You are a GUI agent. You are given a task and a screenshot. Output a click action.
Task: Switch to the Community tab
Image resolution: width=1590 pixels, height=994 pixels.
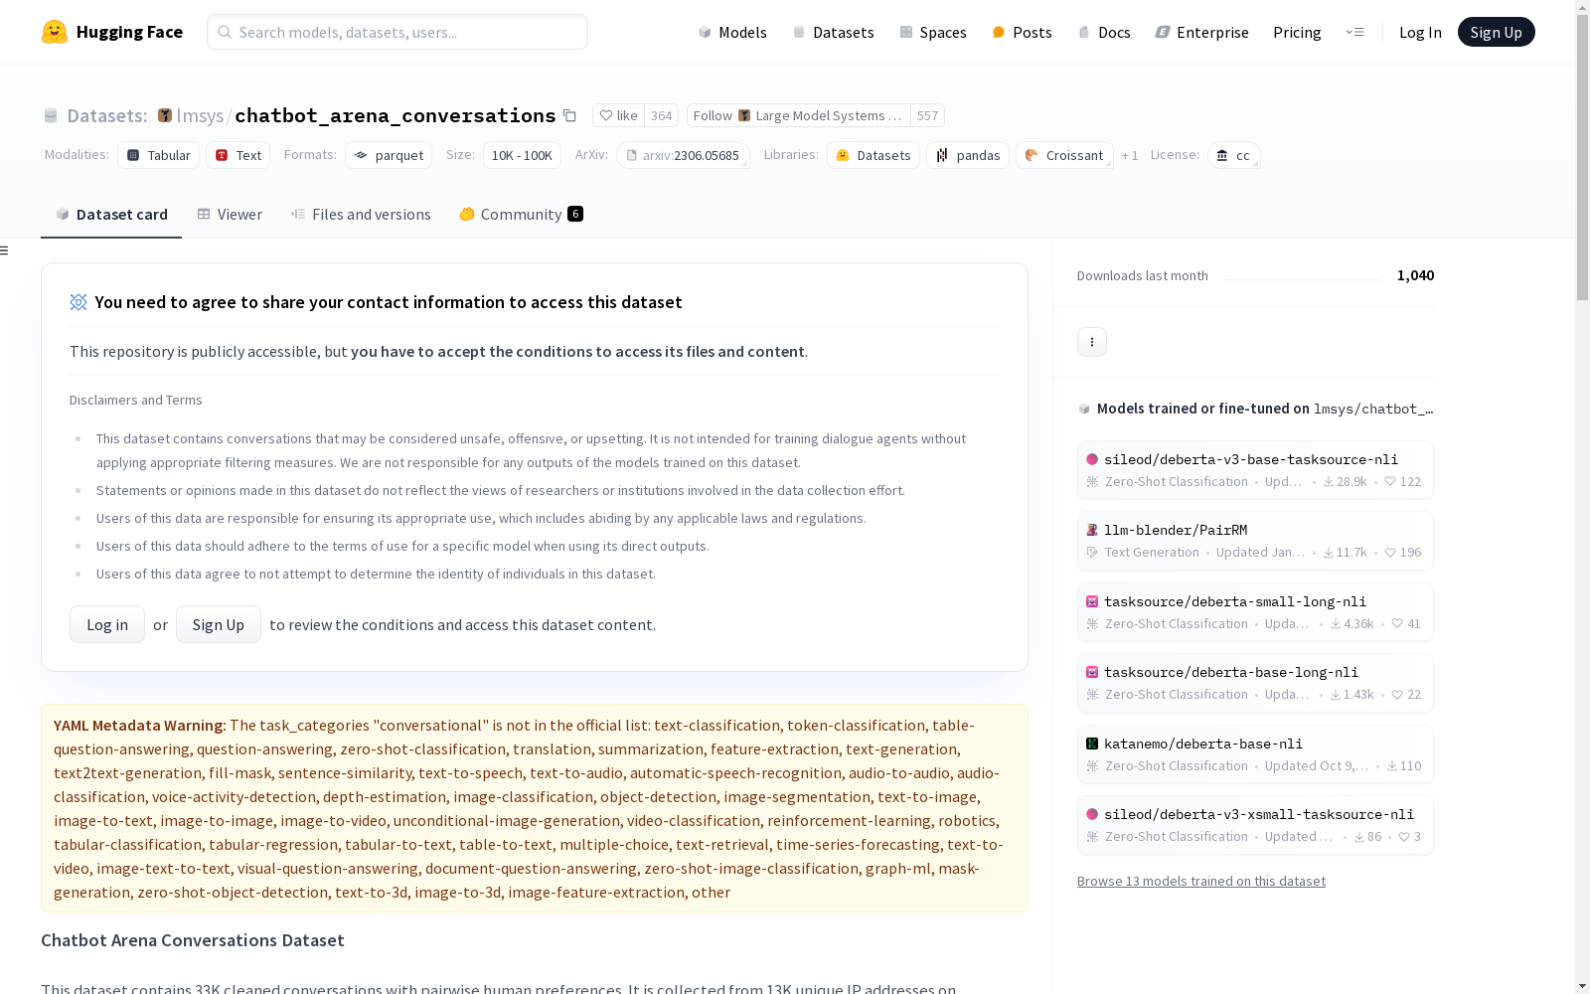point(521,215)
